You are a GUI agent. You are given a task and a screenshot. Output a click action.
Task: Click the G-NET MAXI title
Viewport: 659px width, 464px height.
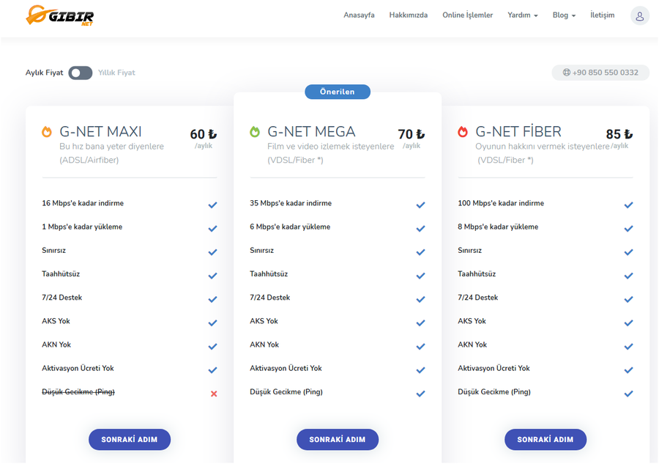click(x=100, y=132)
